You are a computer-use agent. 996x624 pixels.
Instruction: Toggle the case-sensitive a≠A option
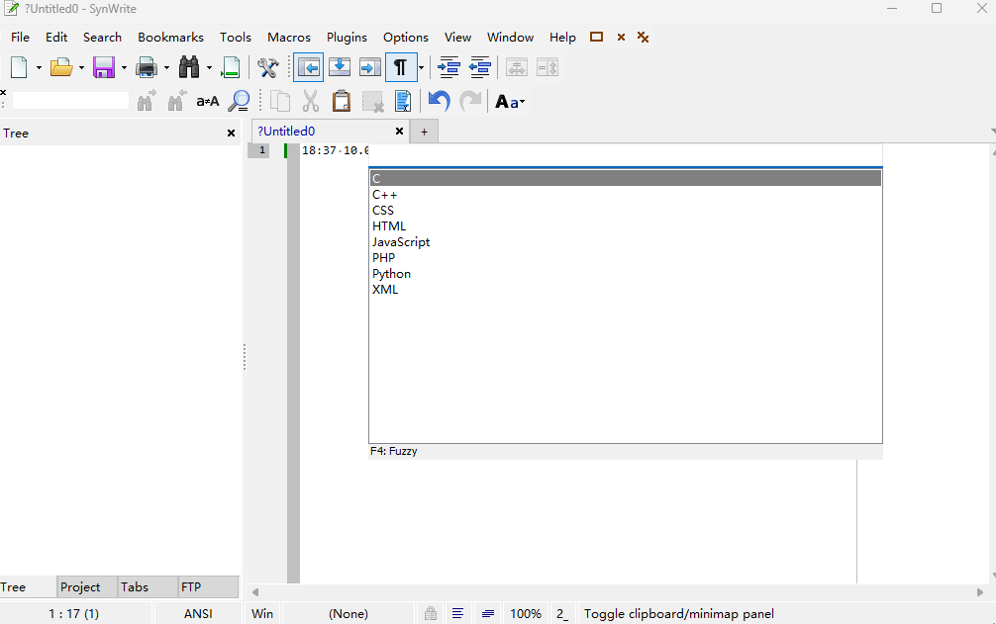208,102
